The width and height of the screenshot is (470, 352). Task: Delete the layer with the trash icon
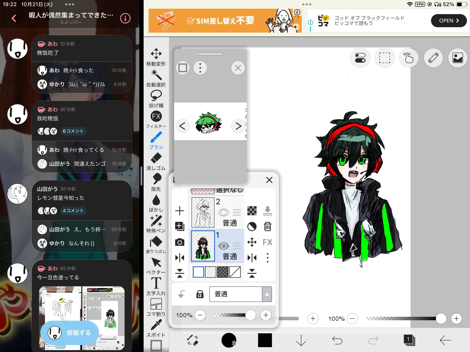267,226
